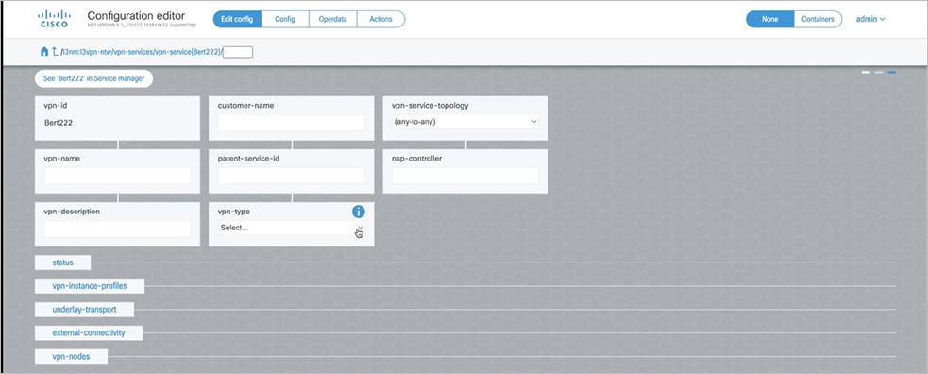928x374 pixels.
Task: Select the Edit config tab
Action: [237, 19]
